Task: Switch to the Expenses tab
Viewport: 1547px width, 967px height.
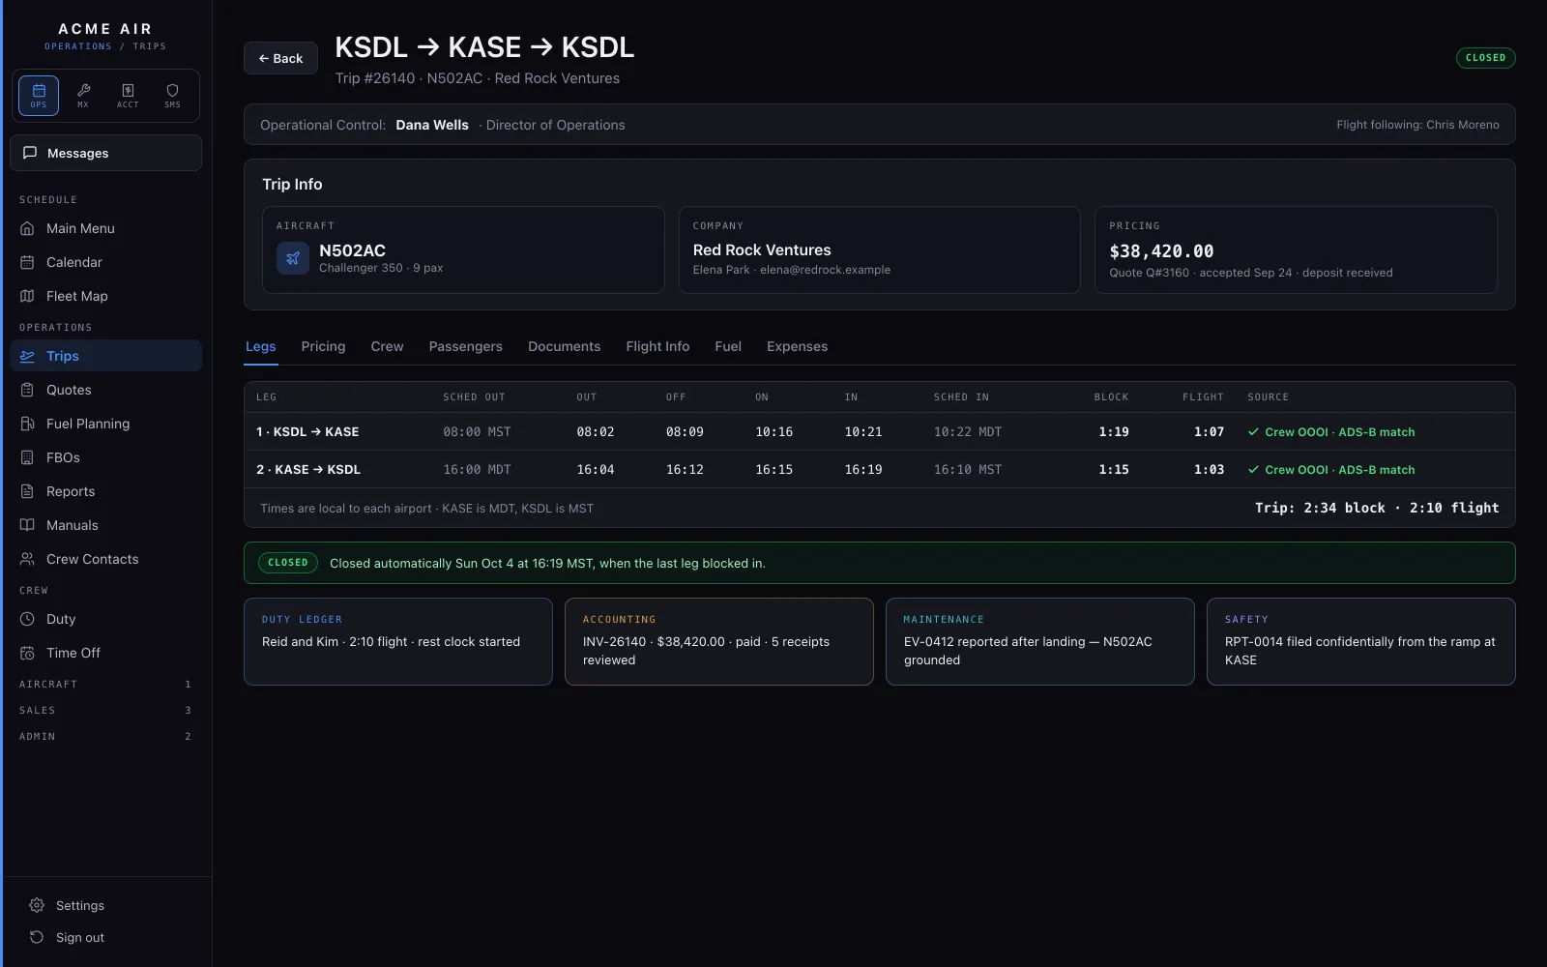Action: coord(797,346)
